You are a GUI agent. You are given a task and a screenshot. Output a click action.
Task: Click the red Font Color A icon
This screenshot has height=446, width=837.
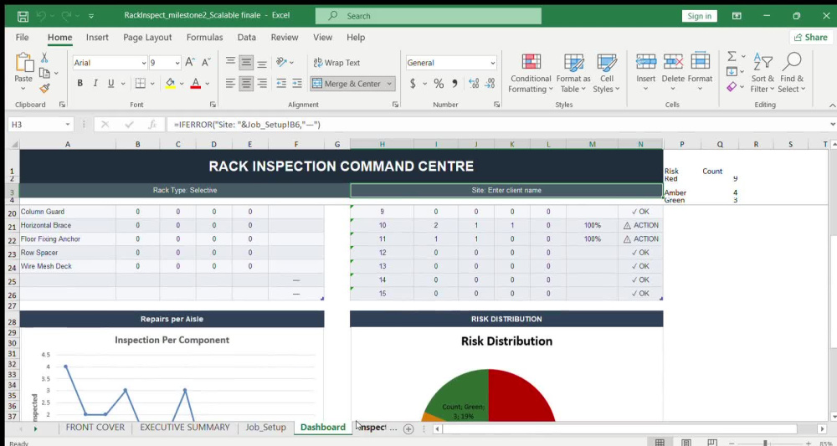tap(195, 83)
